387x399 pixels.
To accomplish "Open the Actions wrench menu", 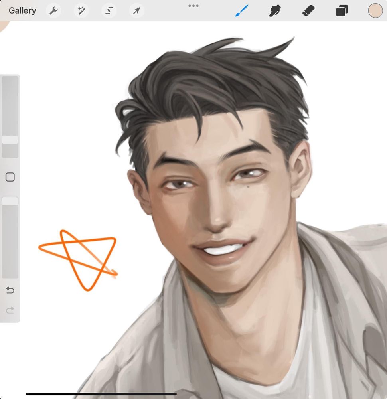I will coord(53,11).
